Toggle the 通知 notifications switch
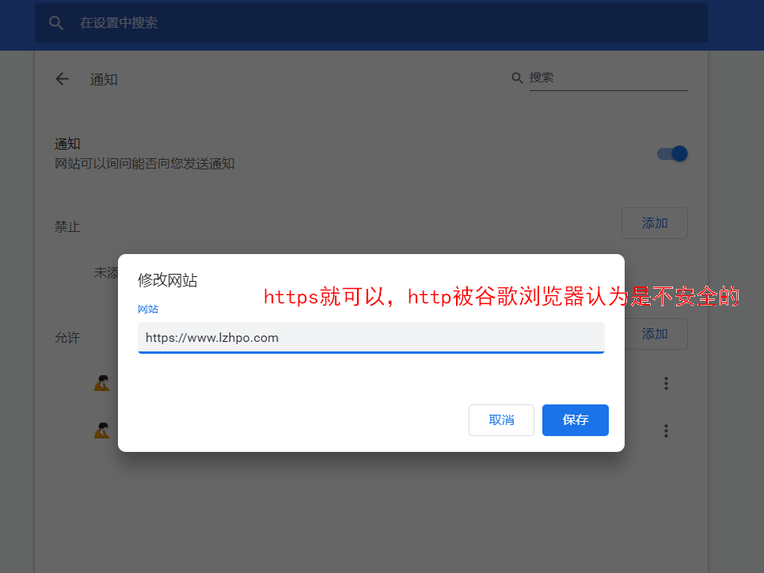 pos(672,154)
